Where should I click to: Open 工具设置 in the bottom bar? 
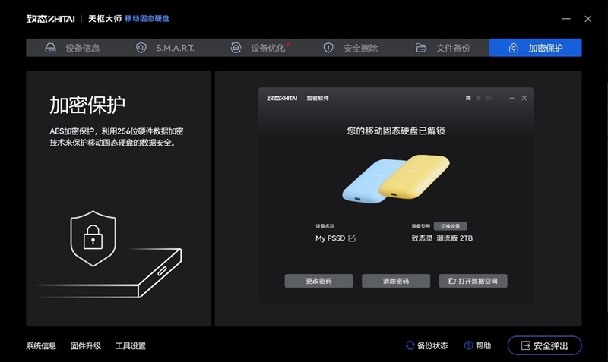[130, 346]
